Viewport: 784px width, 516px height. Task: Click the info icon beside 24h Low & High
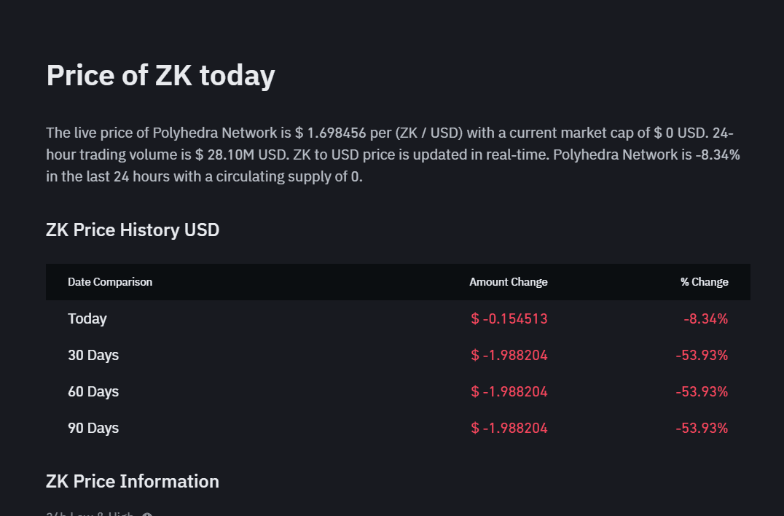147,515
